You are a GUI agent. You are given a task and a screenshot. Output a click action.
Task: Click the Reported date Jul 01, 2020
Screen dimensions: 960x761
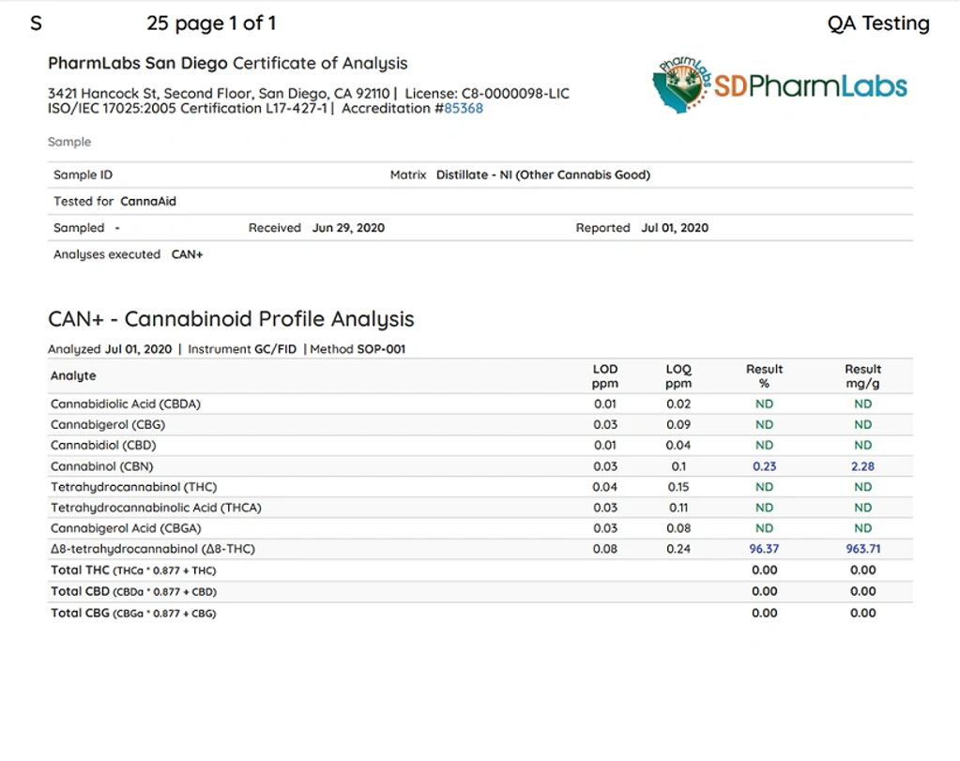675,228
